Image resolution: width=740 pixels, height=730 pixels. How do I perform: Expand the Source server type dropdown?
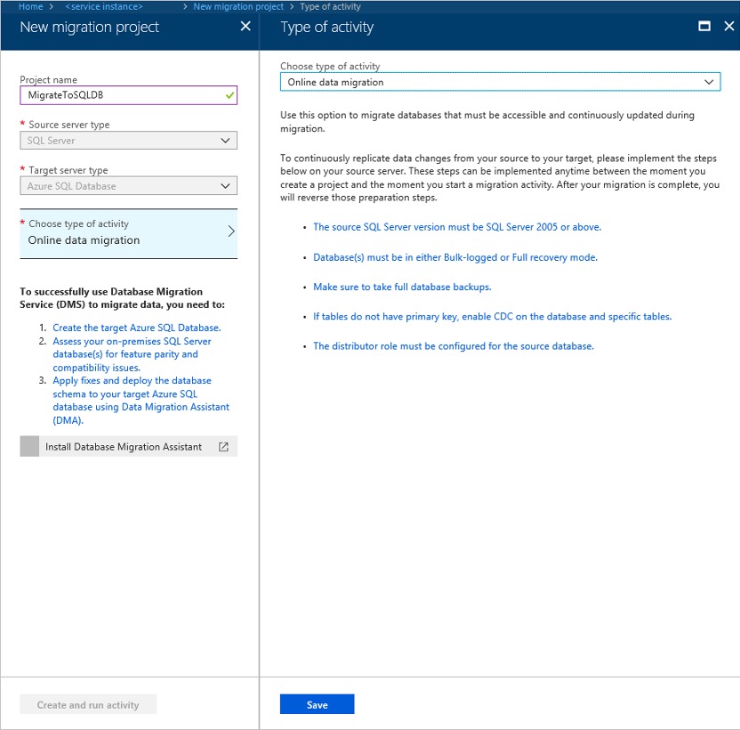[128, 141]
